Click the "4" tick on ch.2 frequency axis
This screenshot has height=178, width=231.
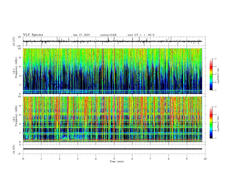pos(20,124)
